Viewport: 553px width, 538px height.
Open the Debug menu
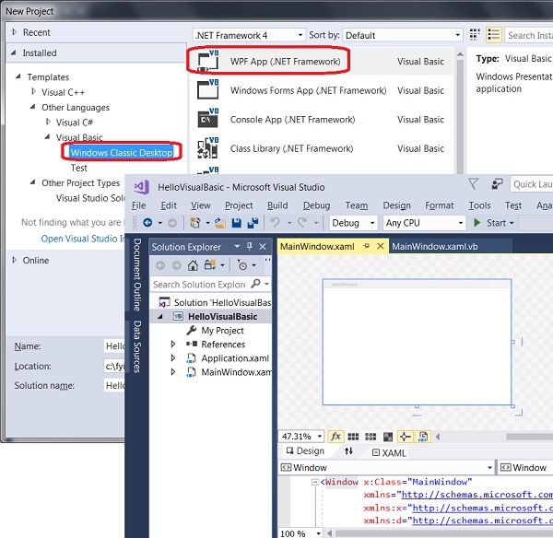317,205
